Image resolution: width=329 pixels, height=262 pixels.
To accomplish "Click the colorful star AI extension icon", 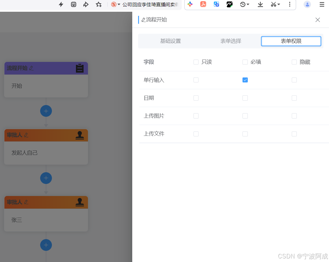I will (190, 4).
